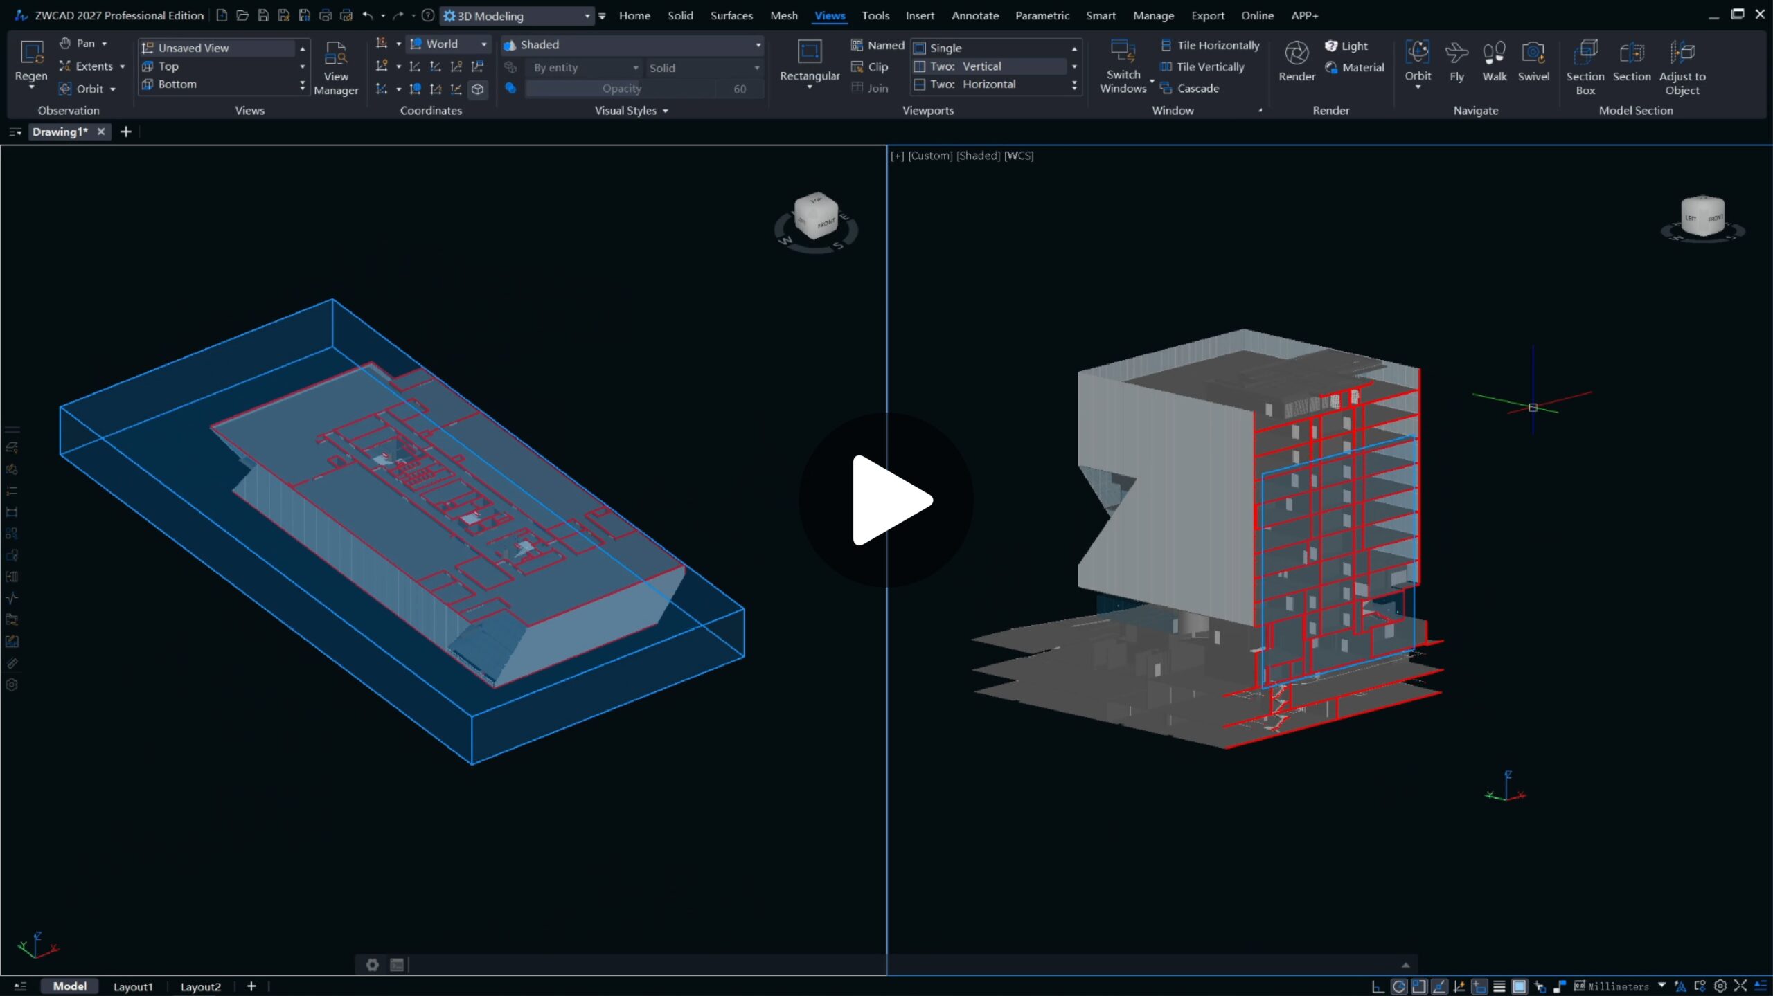Select the Fly navigation tool
Image resolution: width=1773 pixels, height=996 pixels.
coord(1456,54)
